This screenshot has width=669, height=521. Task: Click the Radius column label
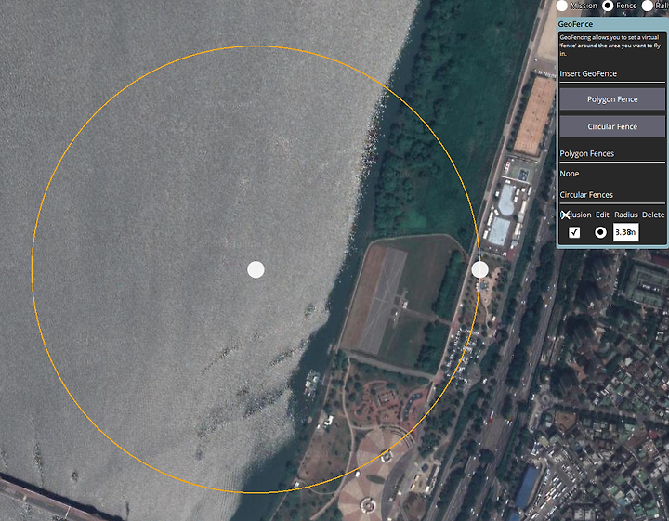coord(626,215)
